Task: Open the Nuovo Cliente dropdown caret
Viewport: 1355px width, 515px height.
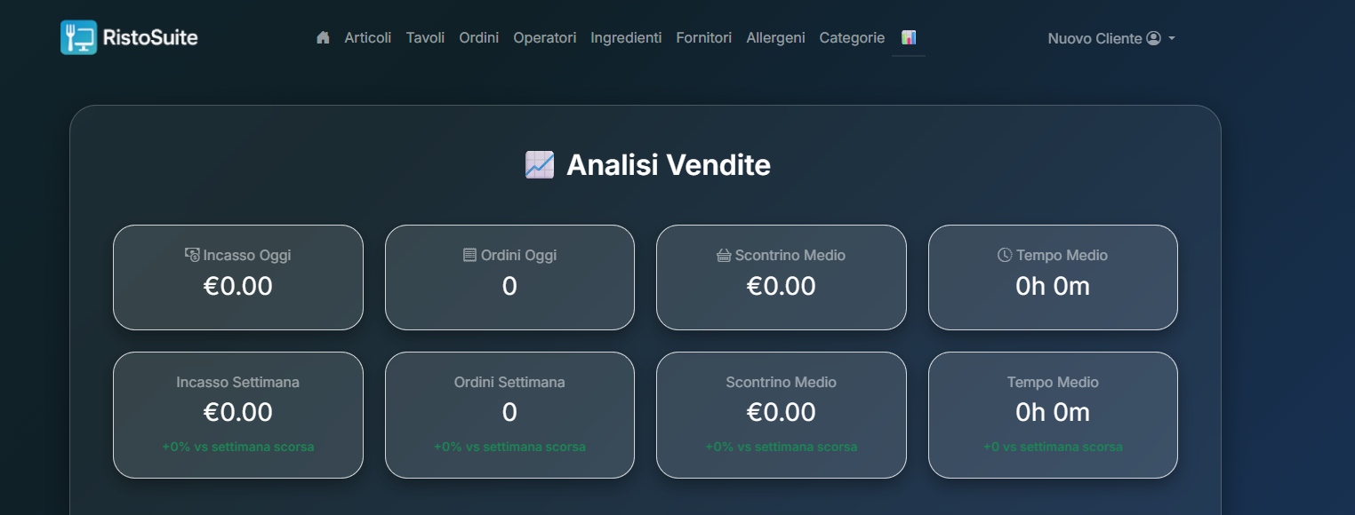Action: point(1171,40)
